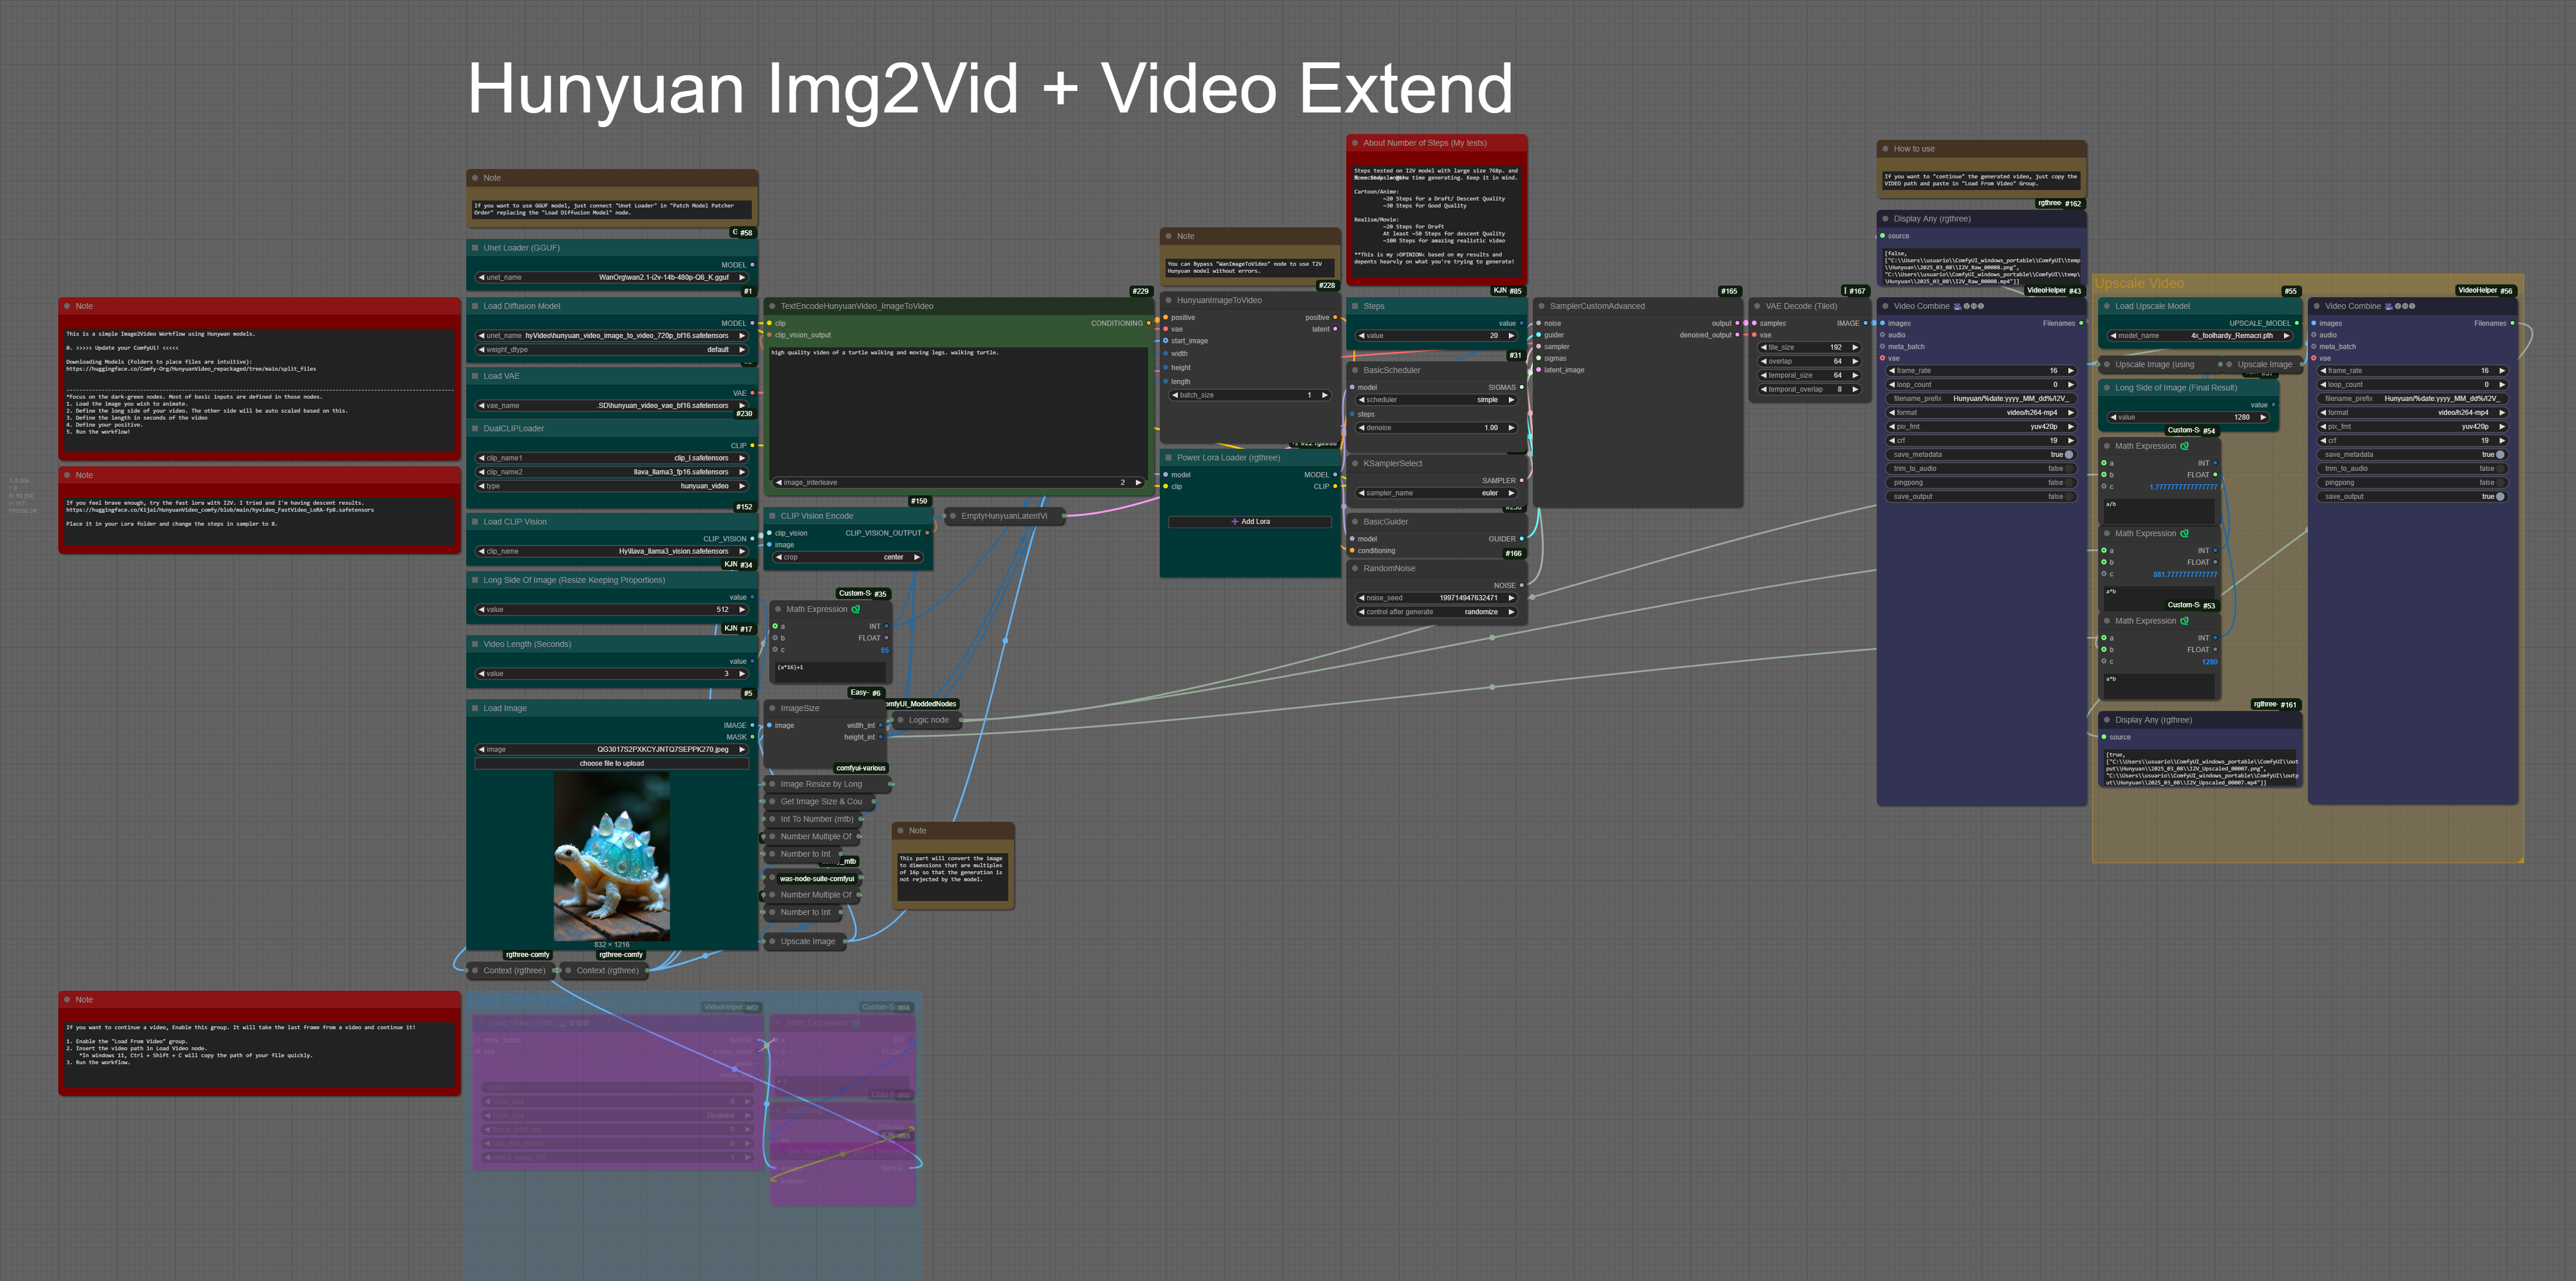The height and width of the screenshot is (1281, 2576).
Task: Open the scheduler dropdown set to simple
Action: click(x=1436, y=399)
